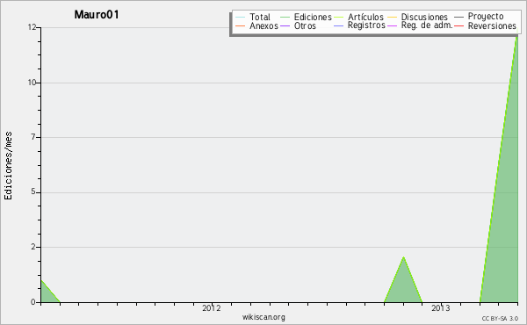
Task: Click the 2013 x-axis label
Action: (441, 307)
